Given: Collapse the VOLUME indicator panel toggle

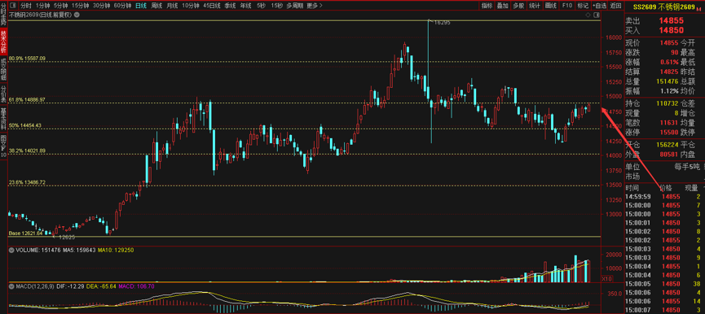Looking at the screenshot, I should (11, 251).
